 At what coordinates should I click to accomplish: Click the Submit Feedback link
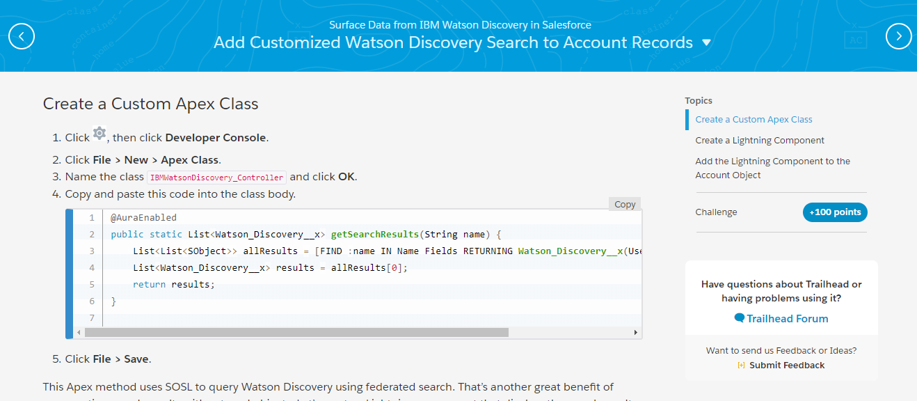click(787, 365)
